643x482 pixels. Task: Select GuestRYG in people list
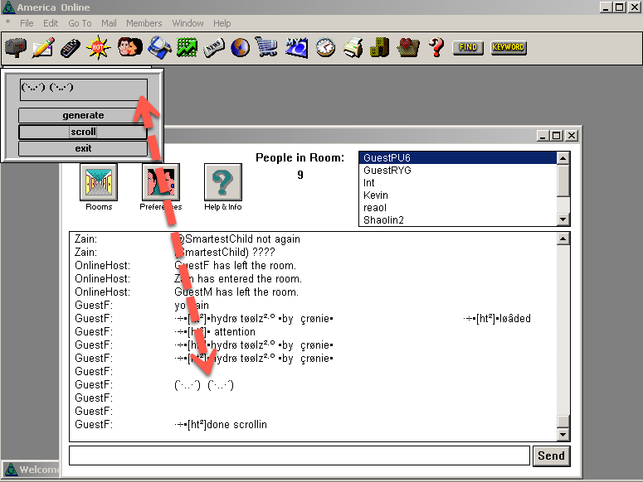click(458, 171)
